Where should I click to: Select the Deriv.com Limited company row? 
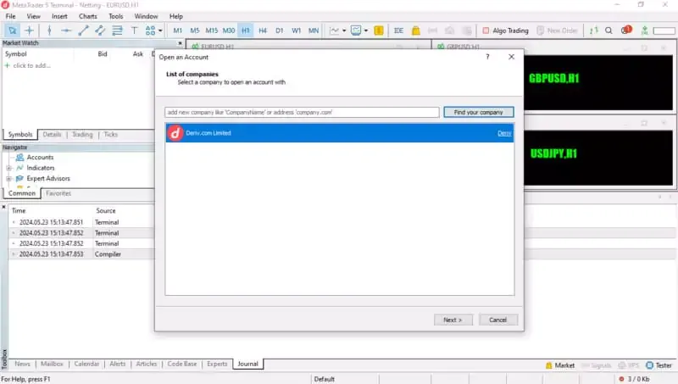340,133
